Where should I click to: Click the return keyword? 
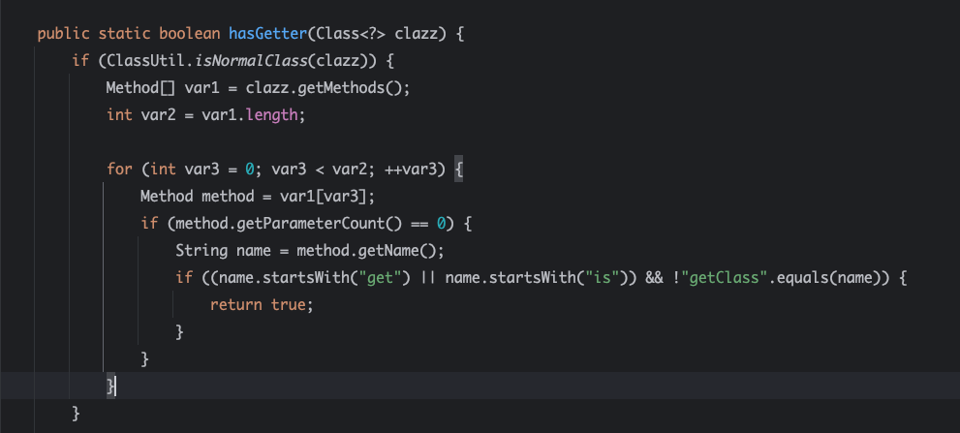[236, 305]
